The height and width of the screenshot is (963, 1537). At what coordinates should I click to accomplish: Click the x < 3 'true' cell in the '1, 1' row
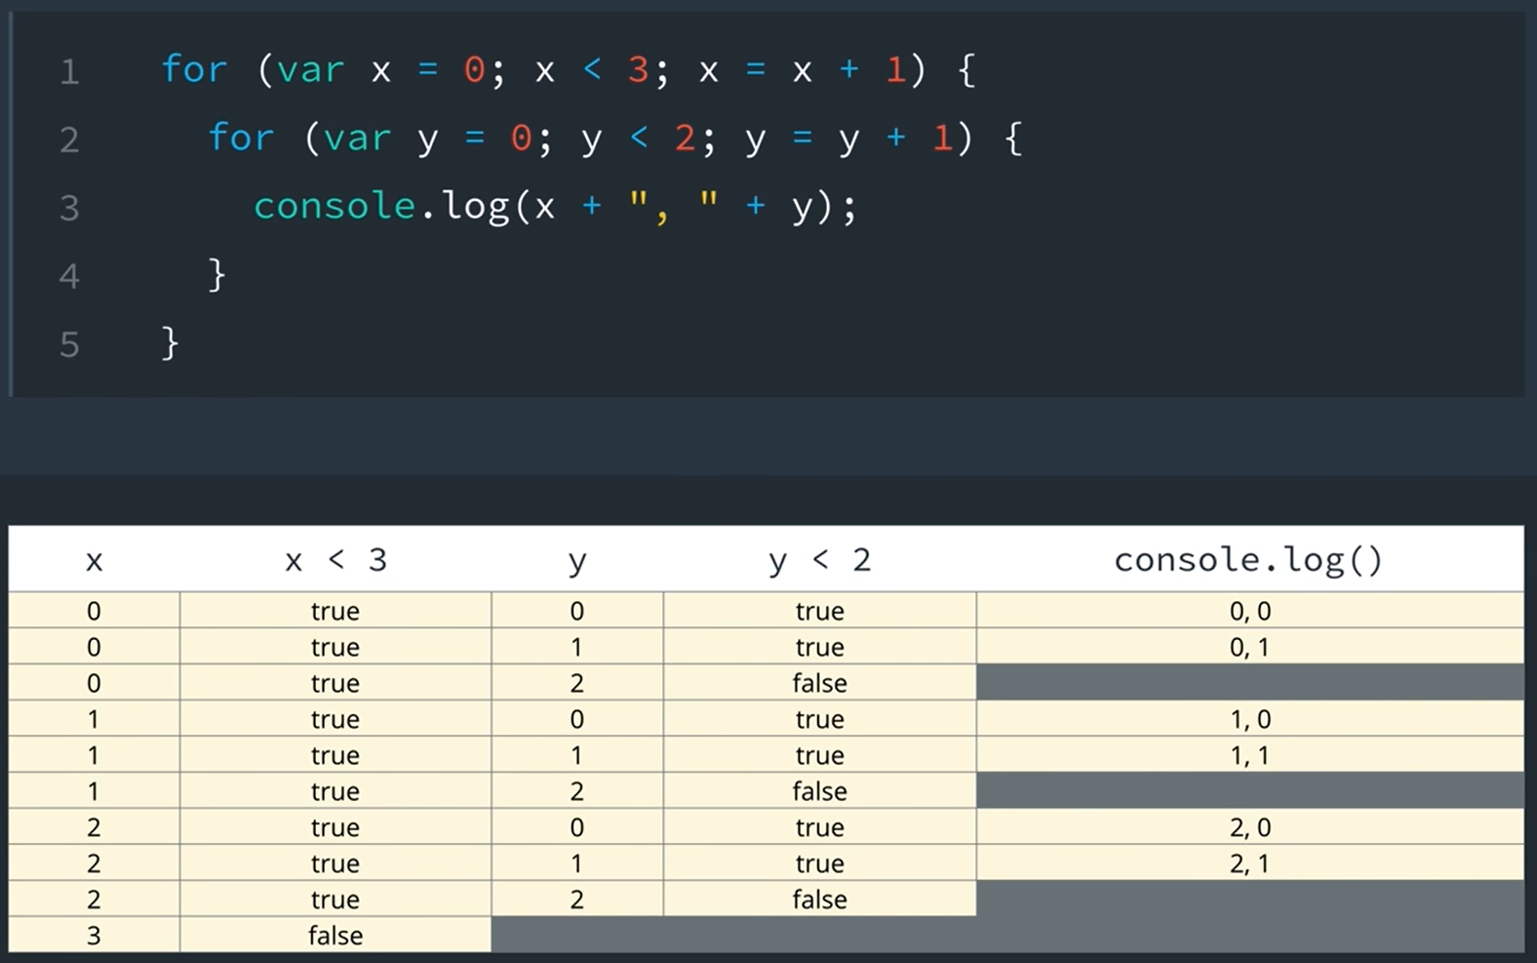pyautogui.click(x=335, y=755)
